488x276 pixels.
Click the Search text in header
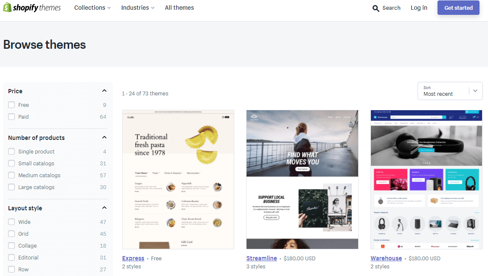tap(391, 8)
